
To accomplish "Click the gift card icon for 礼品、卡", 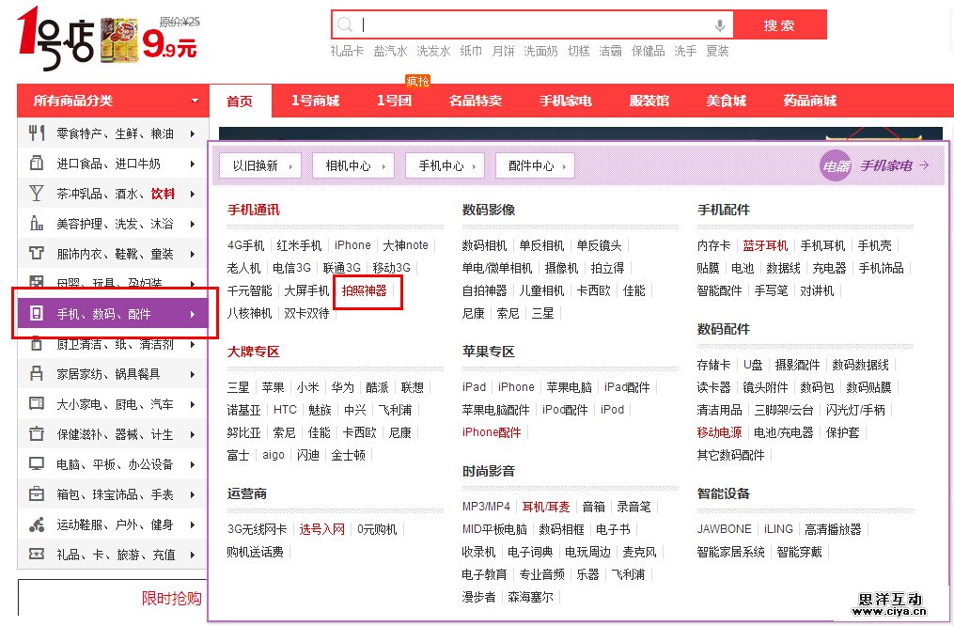I will click(37, 554).
